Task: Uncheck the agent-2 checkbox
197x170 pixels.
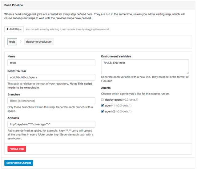Action: click(103, 111)
